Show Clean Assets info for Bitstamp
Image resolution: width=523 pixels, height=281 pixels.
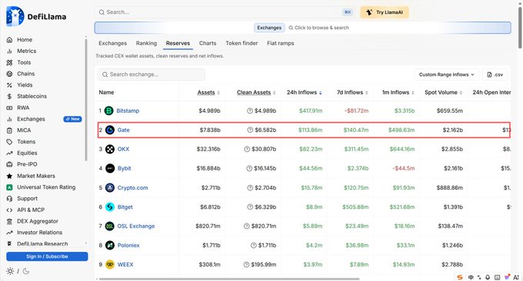[250, 111]
